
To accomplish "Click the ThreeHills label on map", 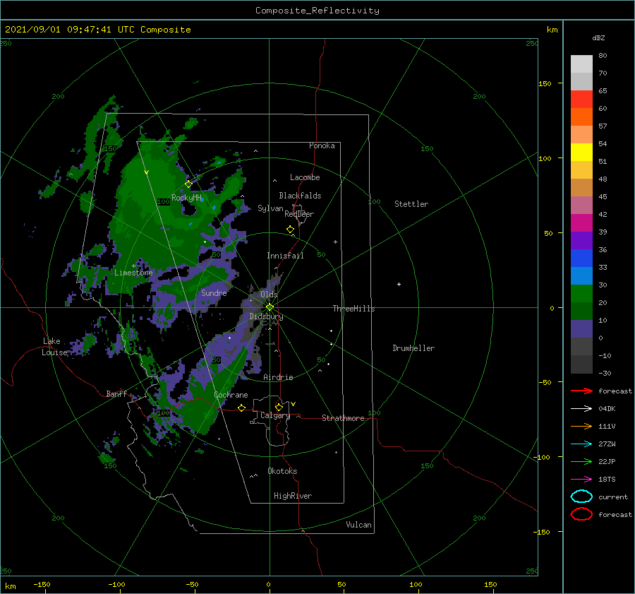I will (x=353, y=309).
